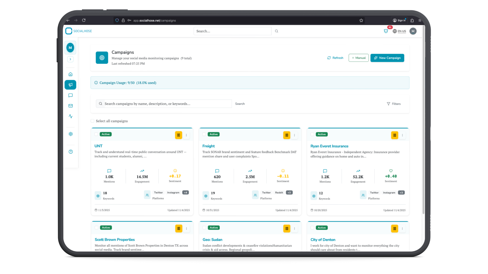Check the Select all campaigns checkbox
The image size is (488, 274).
(92, 121)
